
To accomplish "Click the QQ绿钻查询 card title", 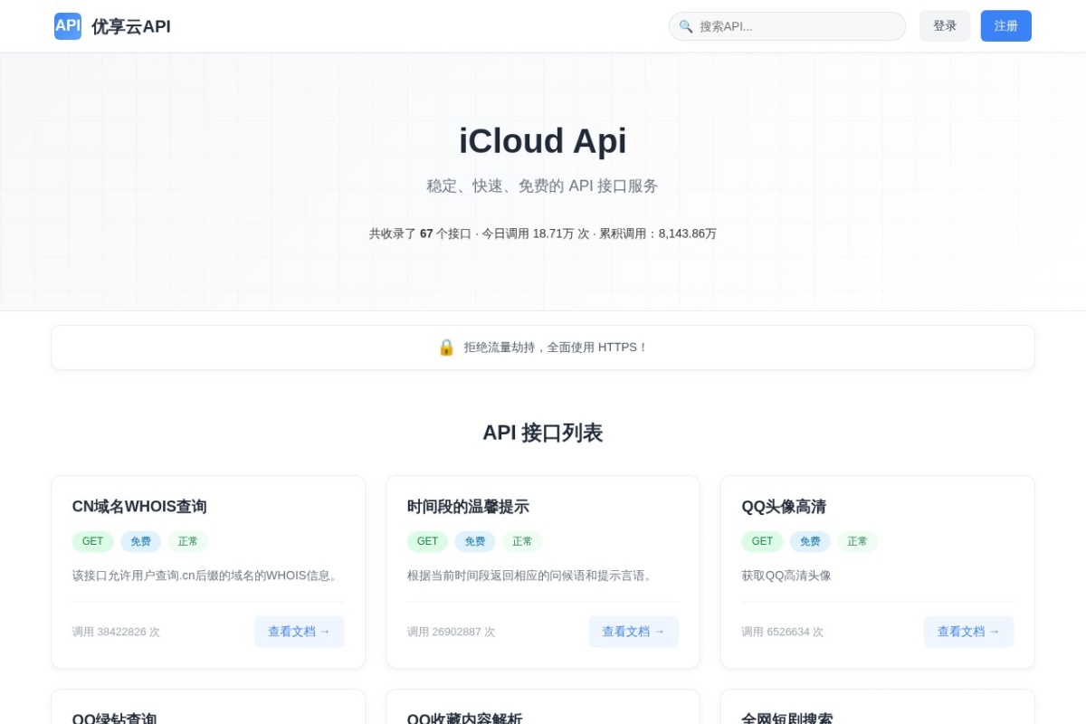I will point(115,718).
